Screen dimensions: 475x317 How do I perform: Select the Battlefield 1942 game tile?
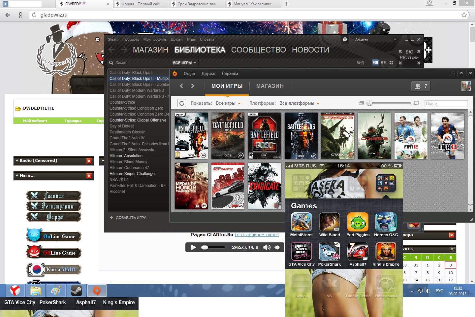coord(228,136)
